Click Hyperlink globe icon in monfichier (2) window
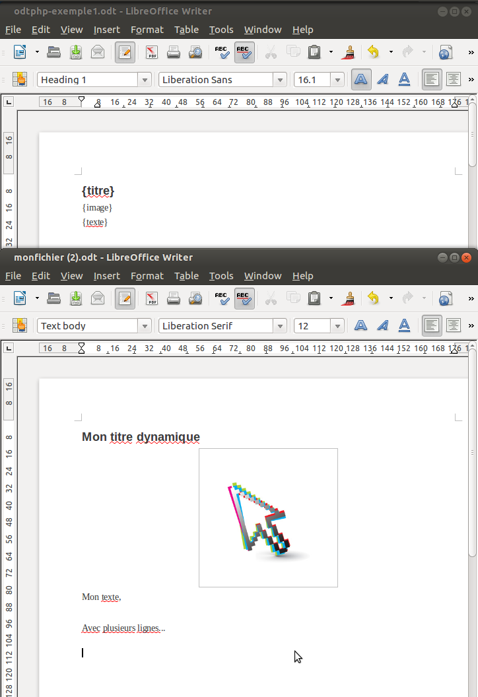Viewport: 478px width, 697px height. [x=445, y=299]
